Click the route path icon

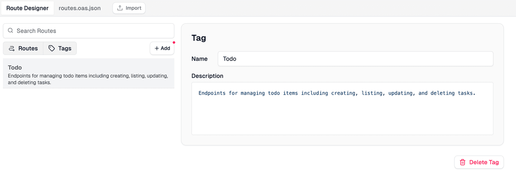[x=12, y=49]
